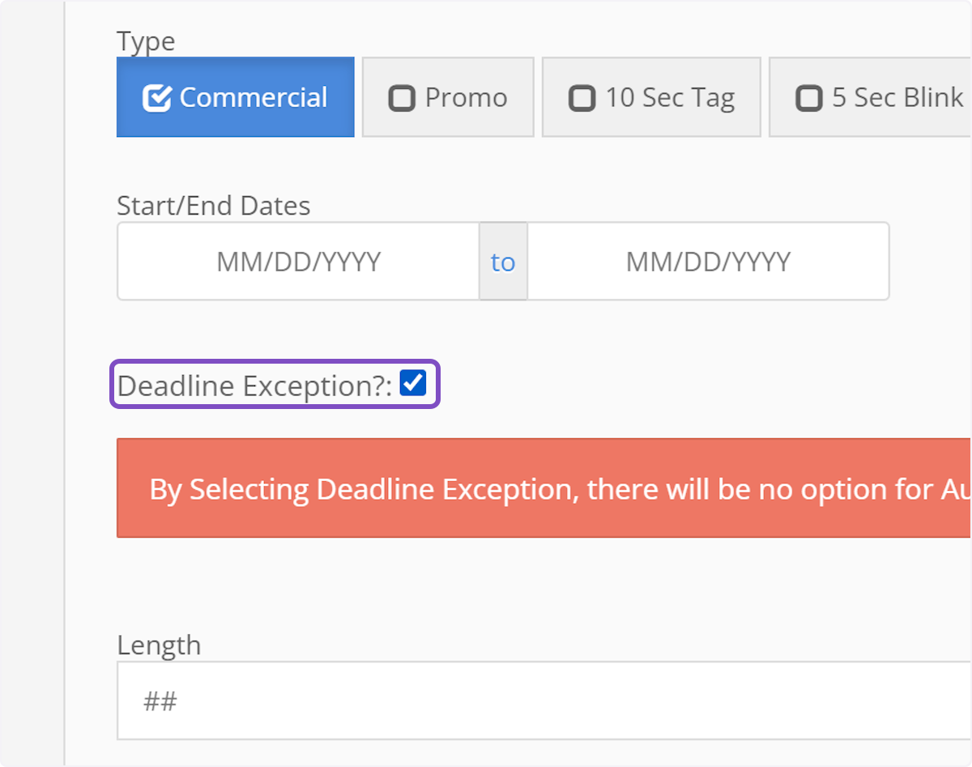Click the "to" separator between dates
Viewport: 972px width, 767px height.
click(503, 262)
